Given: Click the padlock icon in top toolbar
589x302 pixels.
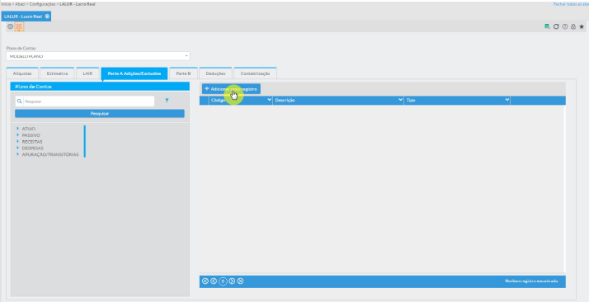Looking at the screenshot, I should (x=573, y=26).
